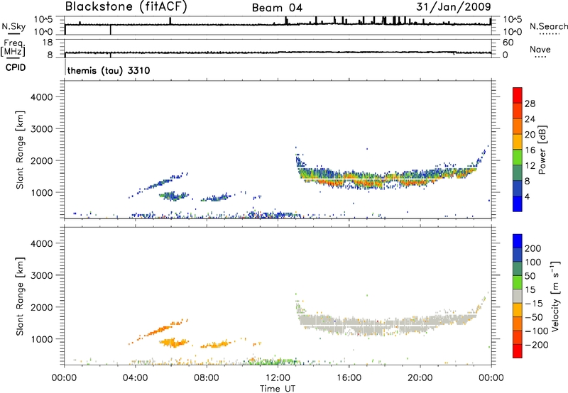Viewport: 568px width, 393px height.
Task: Click the 18 tick on frequency axis
Action: [48, 43]
